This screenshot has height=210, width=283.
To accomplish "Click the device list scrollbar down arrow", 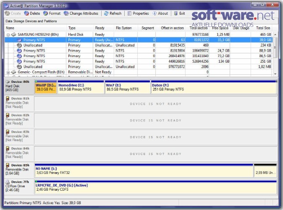I will coord(275,74).
